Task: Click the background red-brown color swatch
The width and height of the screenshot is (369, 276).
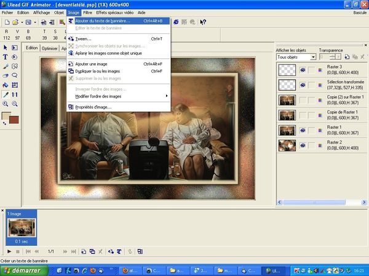Action: [x=14, y=120]
